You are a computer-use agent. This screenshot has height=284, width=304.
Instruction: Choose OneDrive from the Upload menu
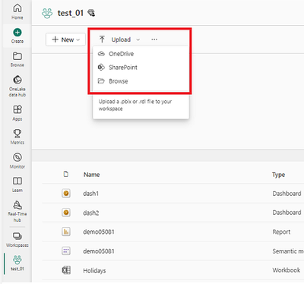coord(122,54)
